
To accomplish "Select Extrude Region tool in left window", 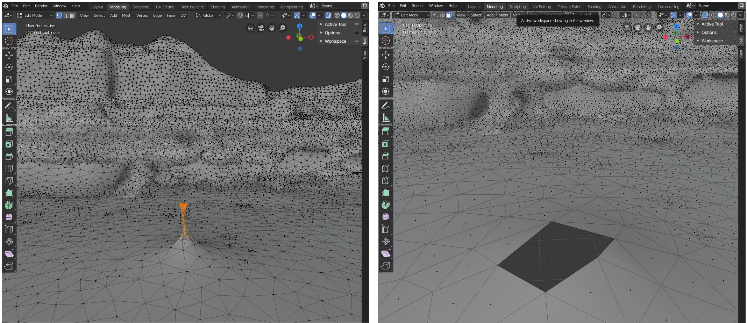I will 9,132.
